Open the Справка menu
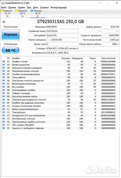 pyautogui.click(x=44, y=8)
